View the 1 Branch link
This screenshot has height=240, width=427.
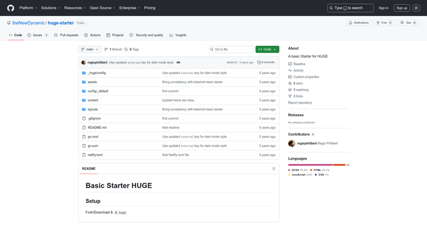pyautogui.click(x=113, y=49)
